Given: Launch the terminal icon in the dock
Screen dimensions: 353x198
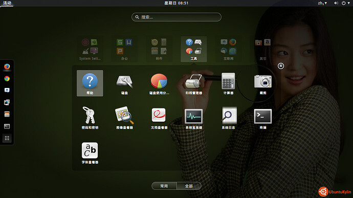Looking at the screenshot, I should tap(7, 126).
